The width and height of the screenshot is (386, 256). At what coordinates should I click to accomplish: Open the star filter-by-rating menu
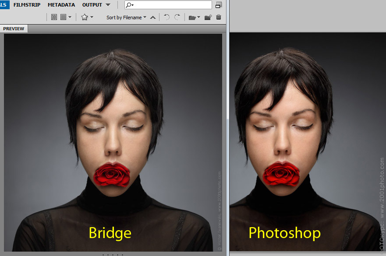pyautogui.click(x=87, y=17)
